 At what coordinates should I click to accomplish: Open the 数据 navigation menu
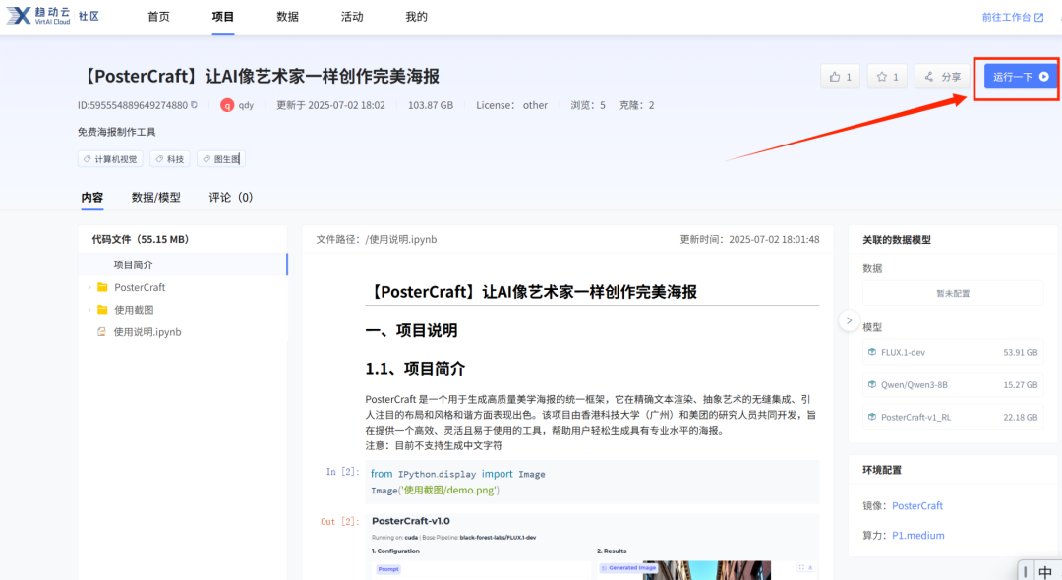click(x=287, y=17)
